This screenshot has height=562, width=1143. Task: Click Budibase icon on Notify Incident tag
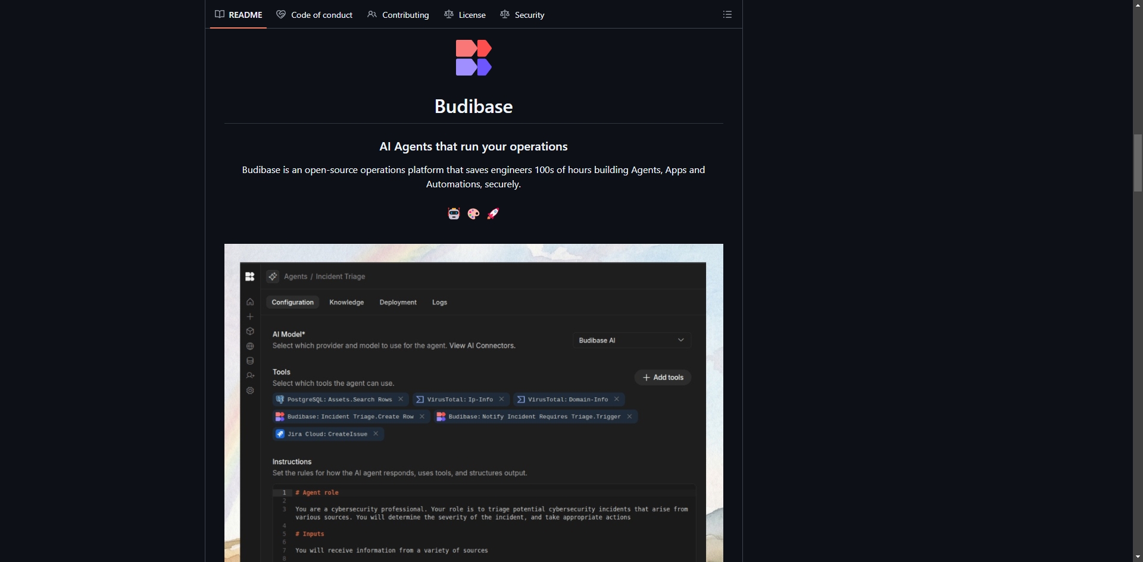point(441,416)
